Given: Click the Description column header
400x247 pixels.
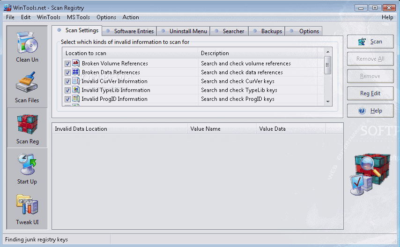Looking at the screenshot, I should coord(258,53).
